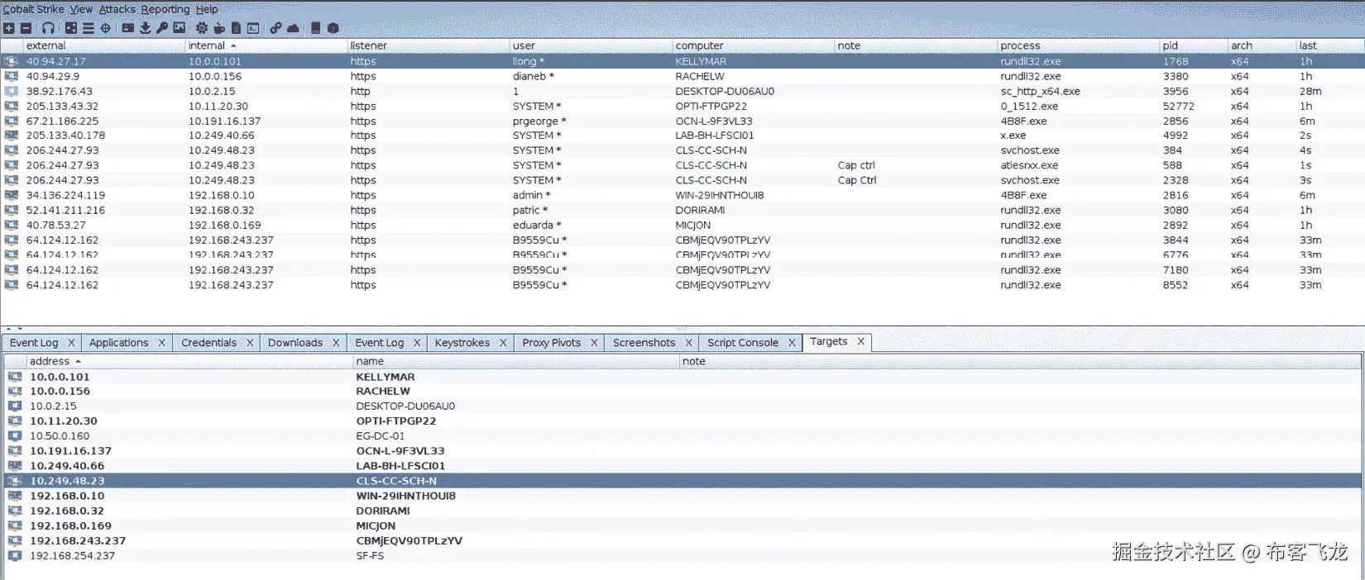
Task: Select target address 192.168.0.169 in Targets list
Action: point(682,526)
